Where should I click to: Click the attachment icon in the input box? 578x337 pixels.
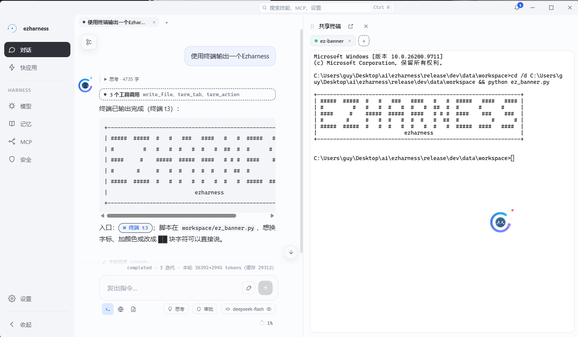[249, 288]
